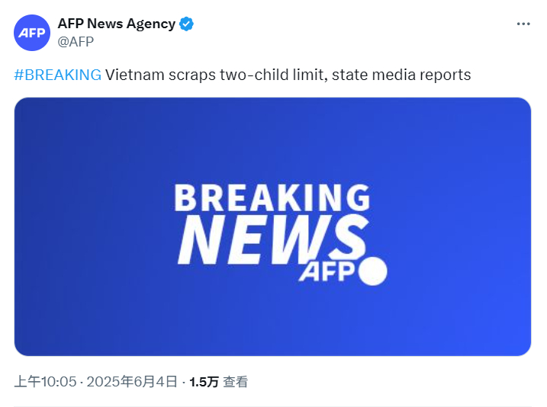This screenshot has height=407, width=547.
Task: Click the 查看 views label
Action: click(236, 382)
